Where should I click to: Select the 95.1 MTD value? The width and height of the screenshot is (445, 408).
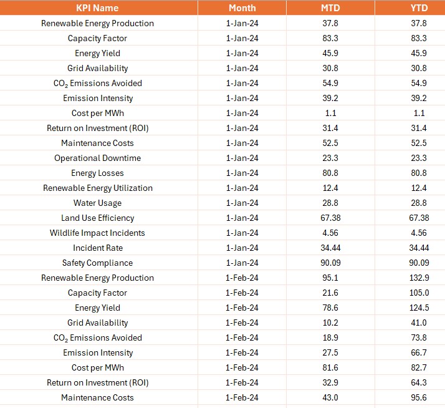(330, 278)
